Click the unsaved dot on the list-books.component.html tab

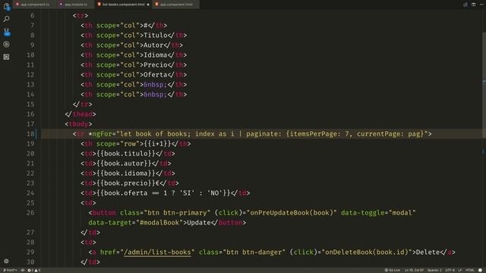point(148,5)
